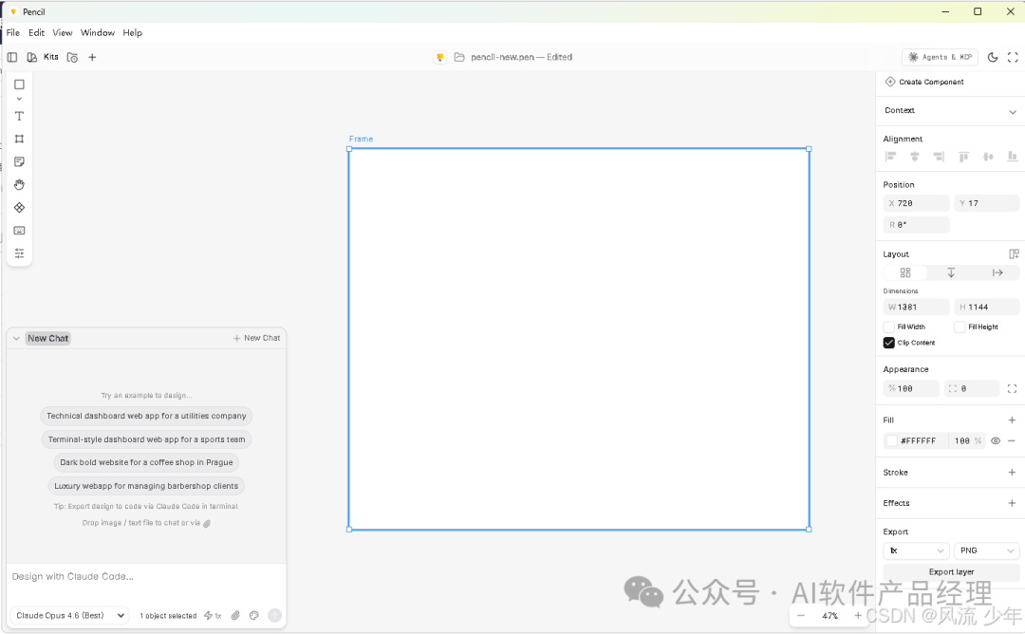Add an effect with plus
Screen dimensions: 1025x634
click(1012, 503)
